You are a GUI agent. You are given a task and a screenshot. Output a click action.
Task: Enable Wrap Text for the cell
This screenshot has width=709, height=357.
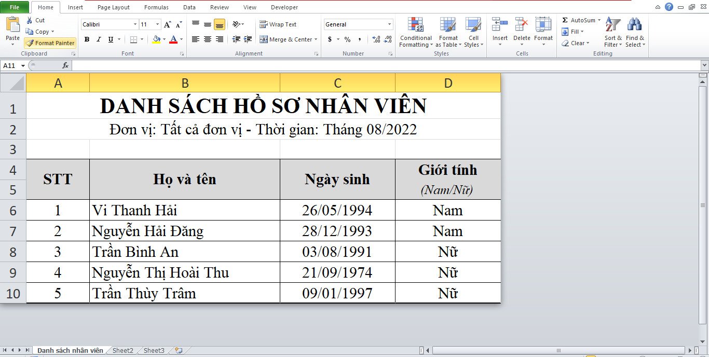pos(279,24)
